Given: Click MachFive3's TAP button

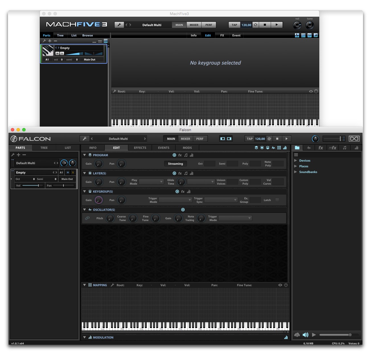Looking at the screenshot, I should coord(234,25).
